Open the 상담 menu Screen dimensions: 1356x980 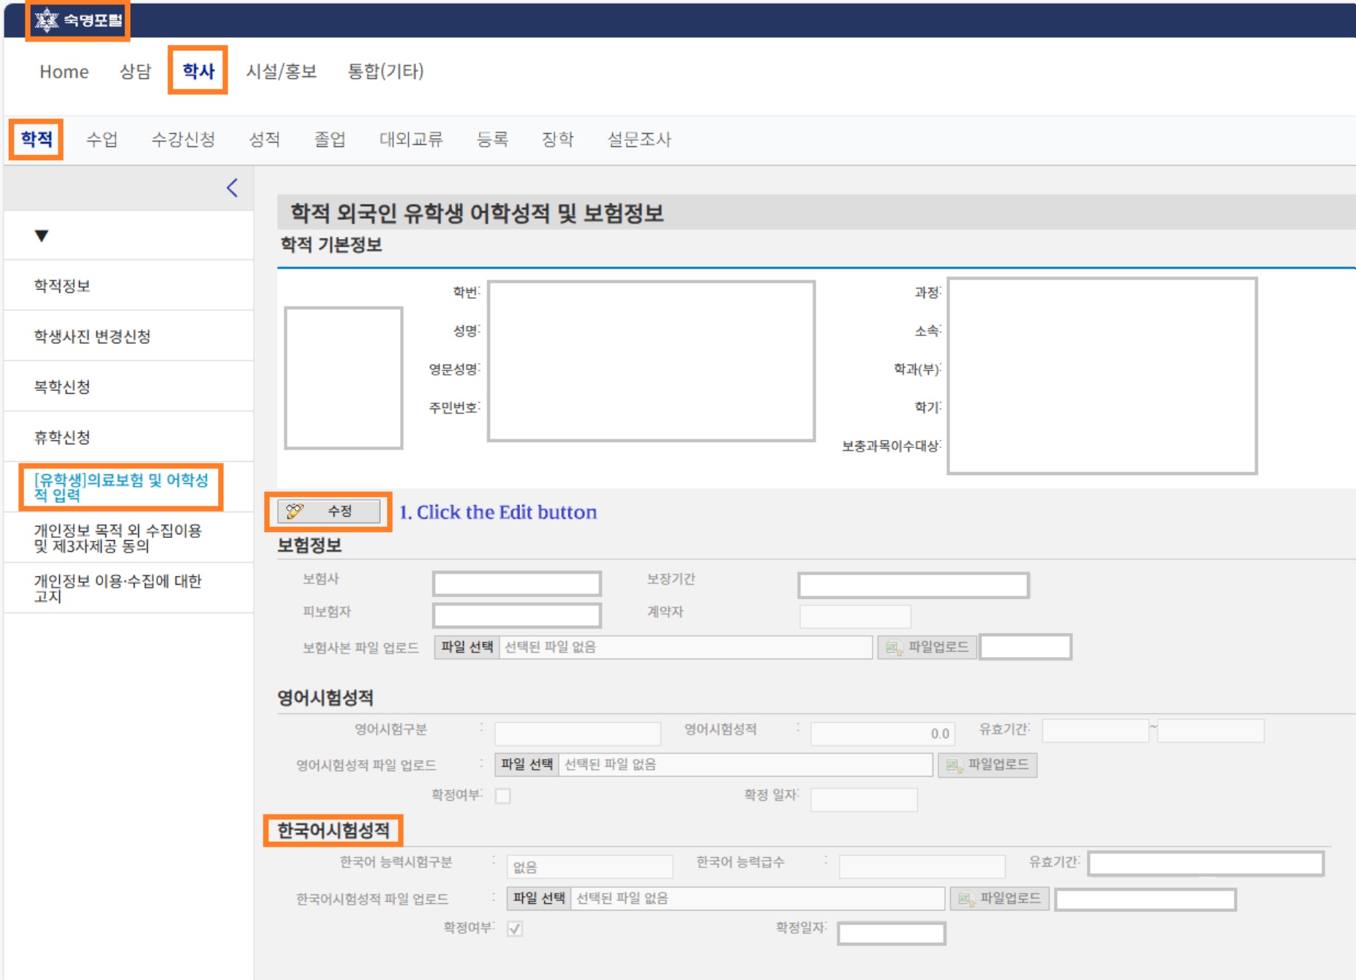[x=135, y=71]
